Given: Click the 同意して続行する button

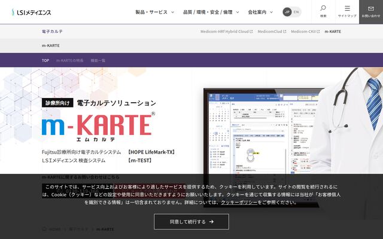Looking at the screenshot, I should pyautogui.click(x=191, y=222).
